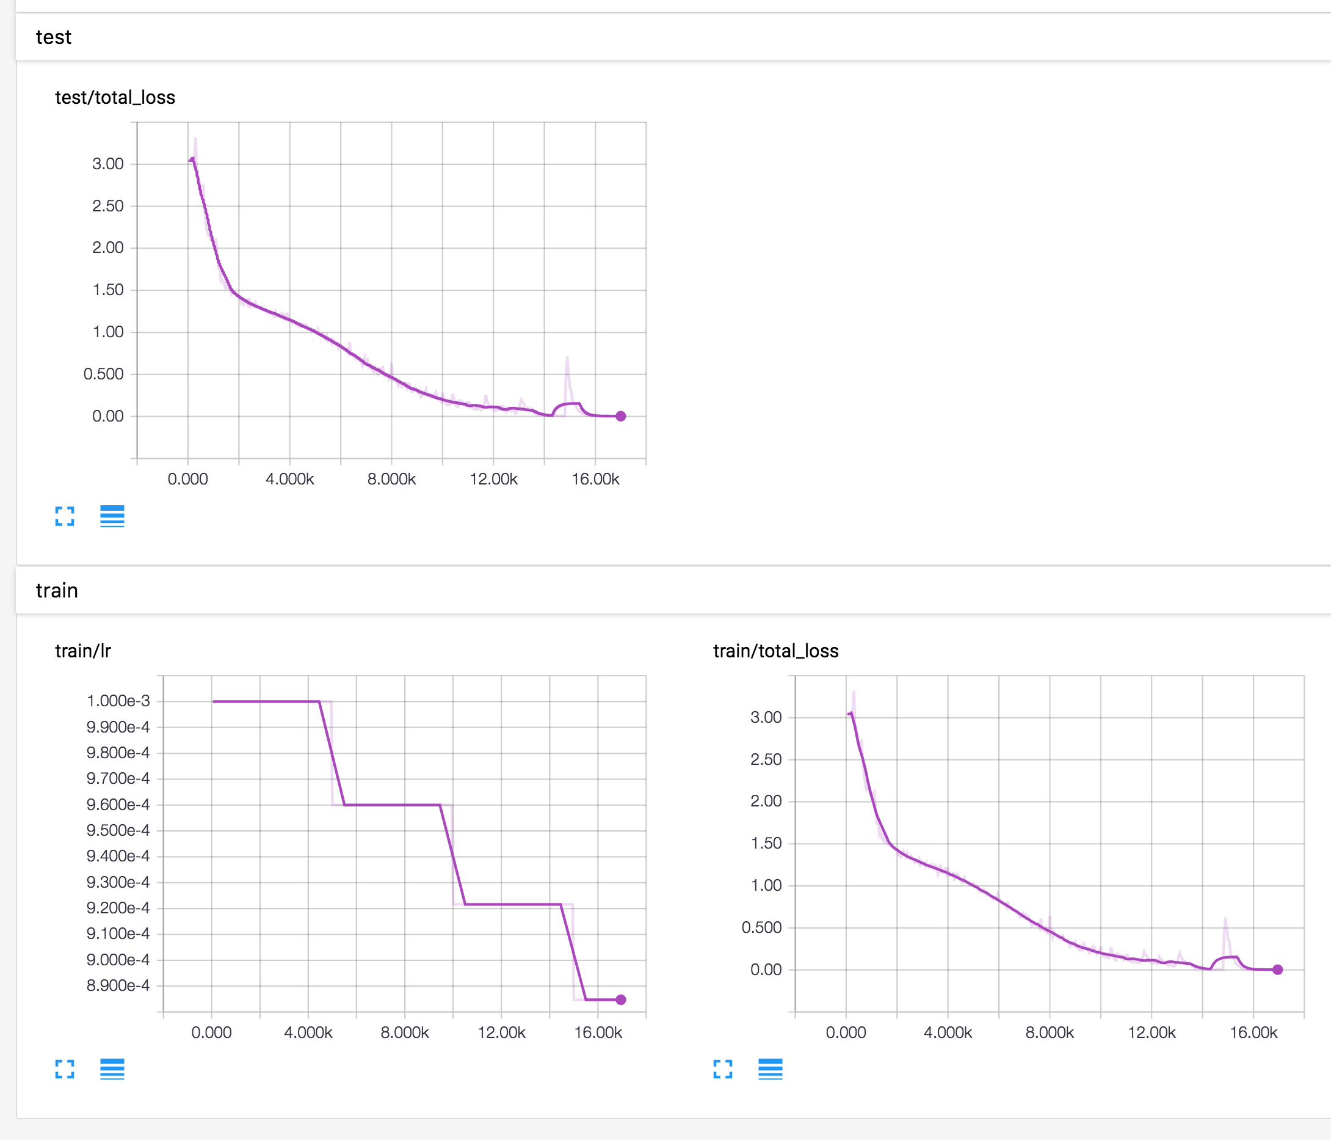Click the 16.00k x-axis label under test/total_loss
This screenshot has height=1140, width=1331.
pyautogui.click(x=595, y=480)
